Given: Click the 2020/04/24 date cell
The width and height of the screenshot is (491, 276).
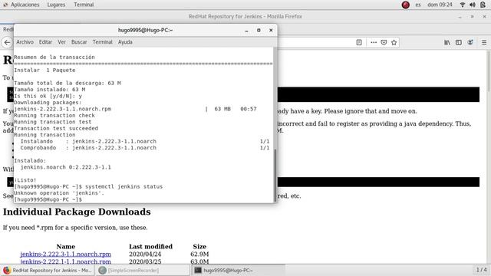Looking at the screenshot, I should pos(145,254).
